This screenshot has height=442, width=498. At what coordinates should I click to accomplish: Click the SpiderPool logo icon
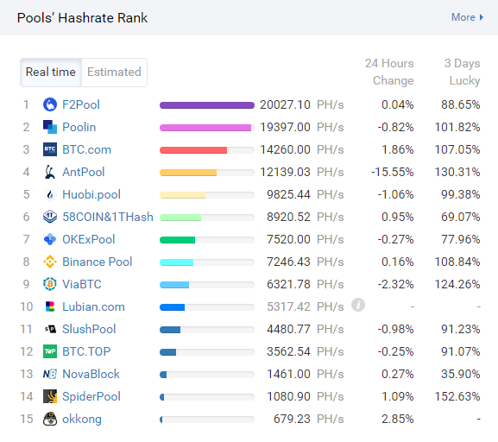coord(50,396)
